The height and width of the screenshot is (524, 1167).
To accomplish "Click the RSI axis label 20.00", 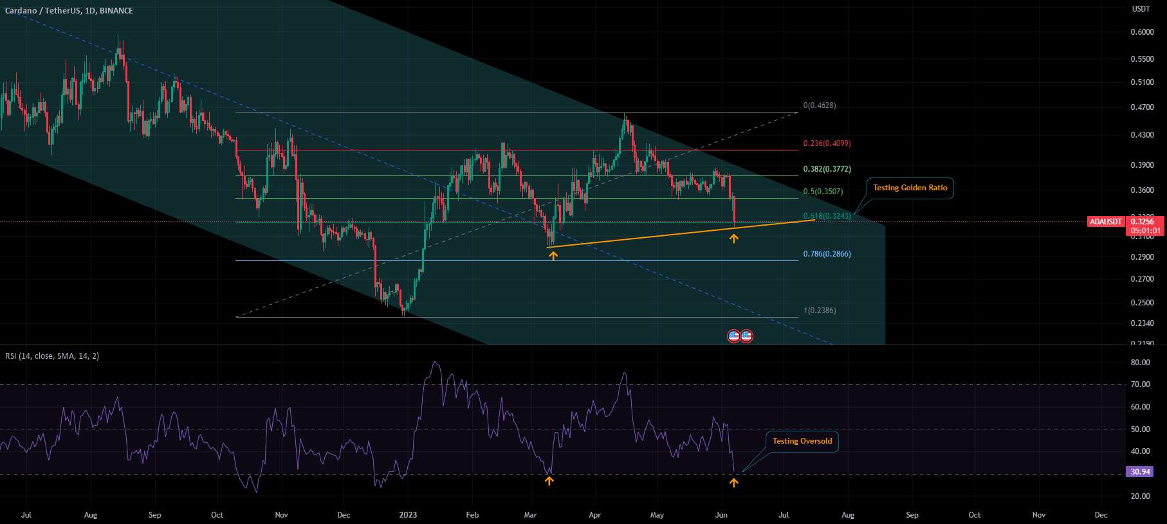I will tap(1140, 496).
